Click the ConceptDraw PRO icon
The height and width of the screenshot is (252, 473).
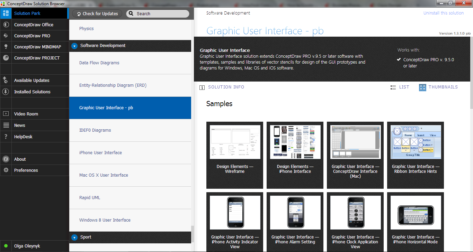tap(6, 36)
